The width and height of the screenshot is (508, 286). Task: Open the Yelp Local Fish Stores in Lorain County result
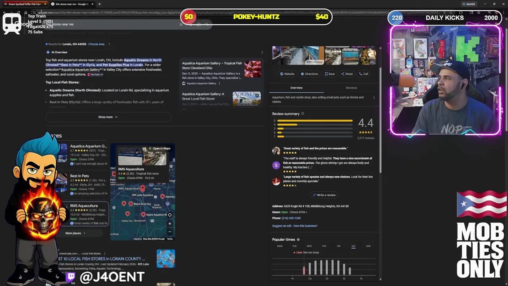click(x=101, y=259)
